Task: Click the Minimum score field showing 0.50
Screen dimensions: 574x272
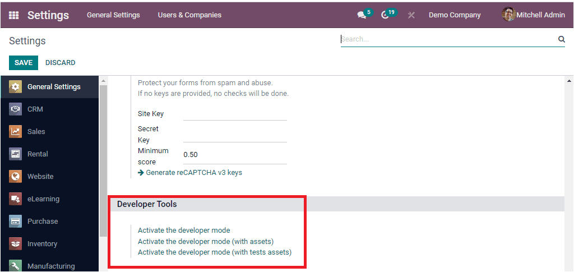Action: coord(235,155)
